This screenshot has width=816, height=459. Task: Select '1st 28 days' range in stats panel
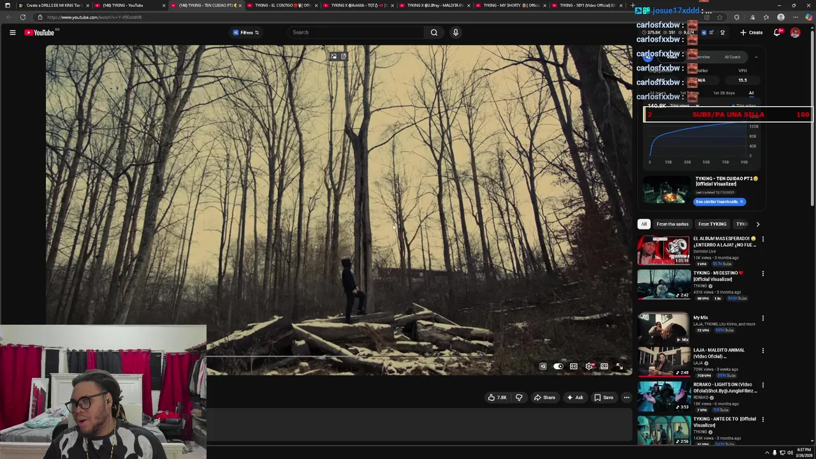tap(724, 93)
